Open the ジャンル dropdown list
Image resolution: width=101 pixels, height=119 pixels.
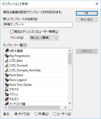(x=44, y=38)
